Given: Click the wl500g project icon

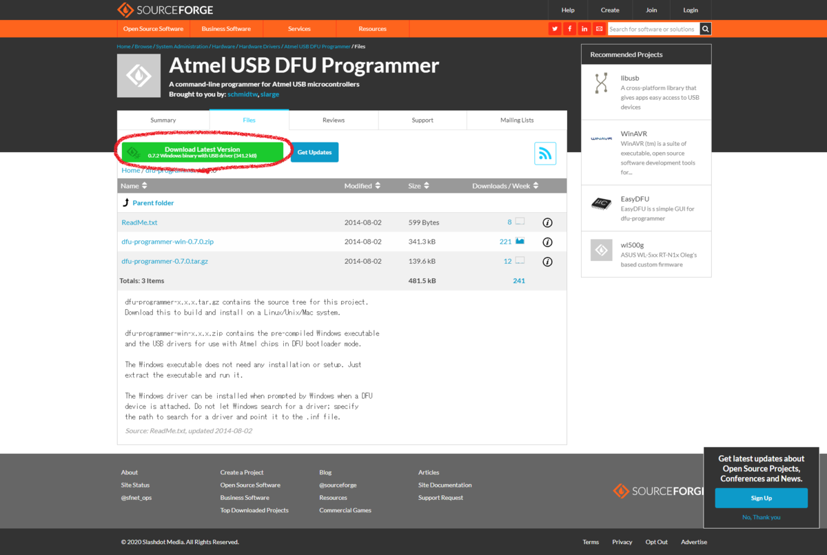Looking at the screenshot, I should tap(601, 250).
